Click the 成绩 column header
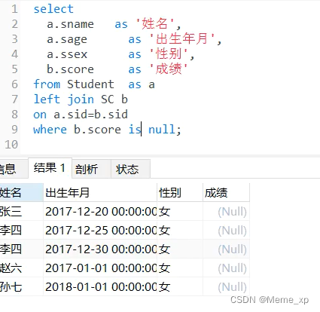Screen dimensions: 320x312 (226, 192)
